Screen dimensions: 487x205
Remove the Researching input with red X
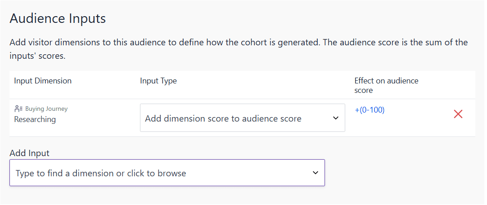point(458,114)
